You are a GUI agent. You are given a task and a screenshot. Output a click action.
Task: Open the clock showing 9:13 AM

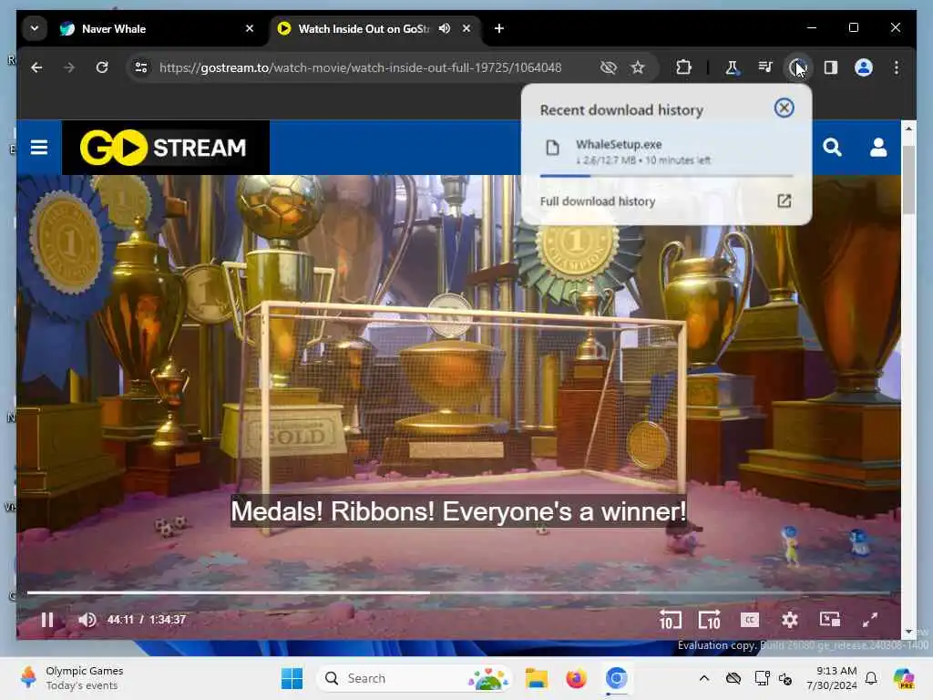coord(832,678)
